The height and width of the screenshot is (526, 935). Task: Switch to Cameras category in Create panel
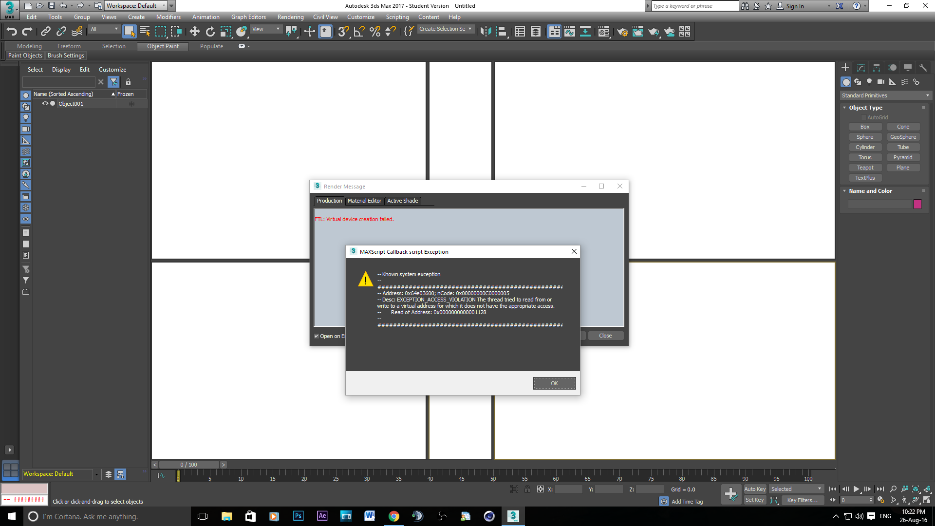coord(881,82)
